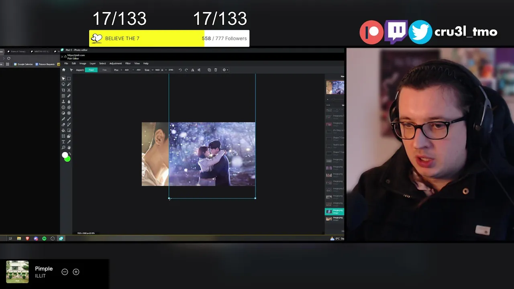
Task: Open the Layer menu
Action: tap(92, 63)
